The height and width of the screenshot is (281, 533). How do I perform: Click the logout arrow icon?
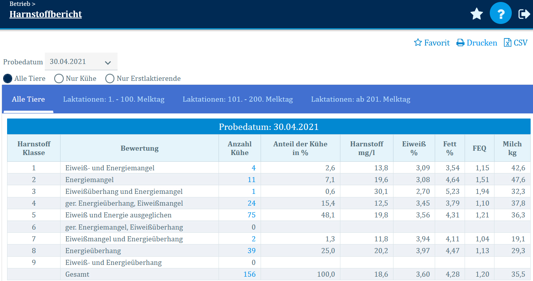524,14
